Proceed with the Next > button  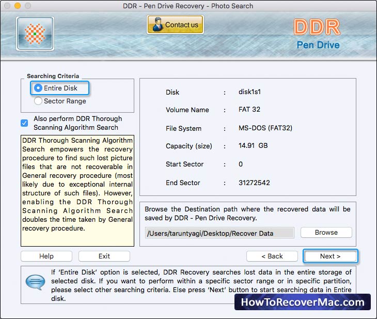pos(331,256)
